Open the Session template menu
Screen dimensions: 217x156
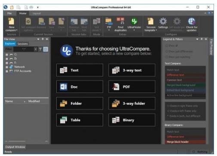[151, 24]
